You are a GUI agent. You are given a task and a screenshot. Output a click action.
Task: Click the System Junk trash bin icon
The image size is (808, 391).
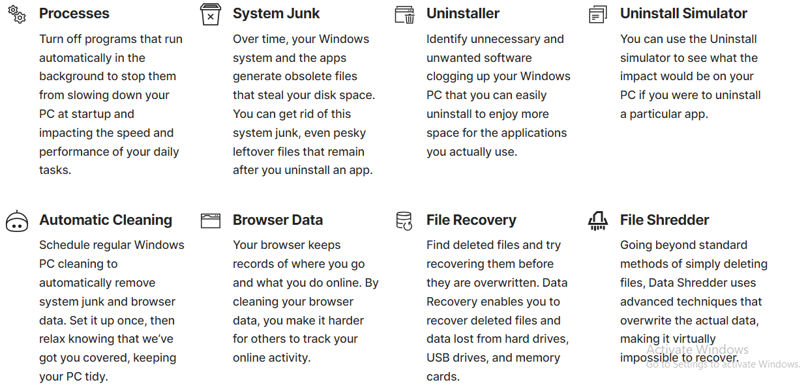[x=210, y=14]
